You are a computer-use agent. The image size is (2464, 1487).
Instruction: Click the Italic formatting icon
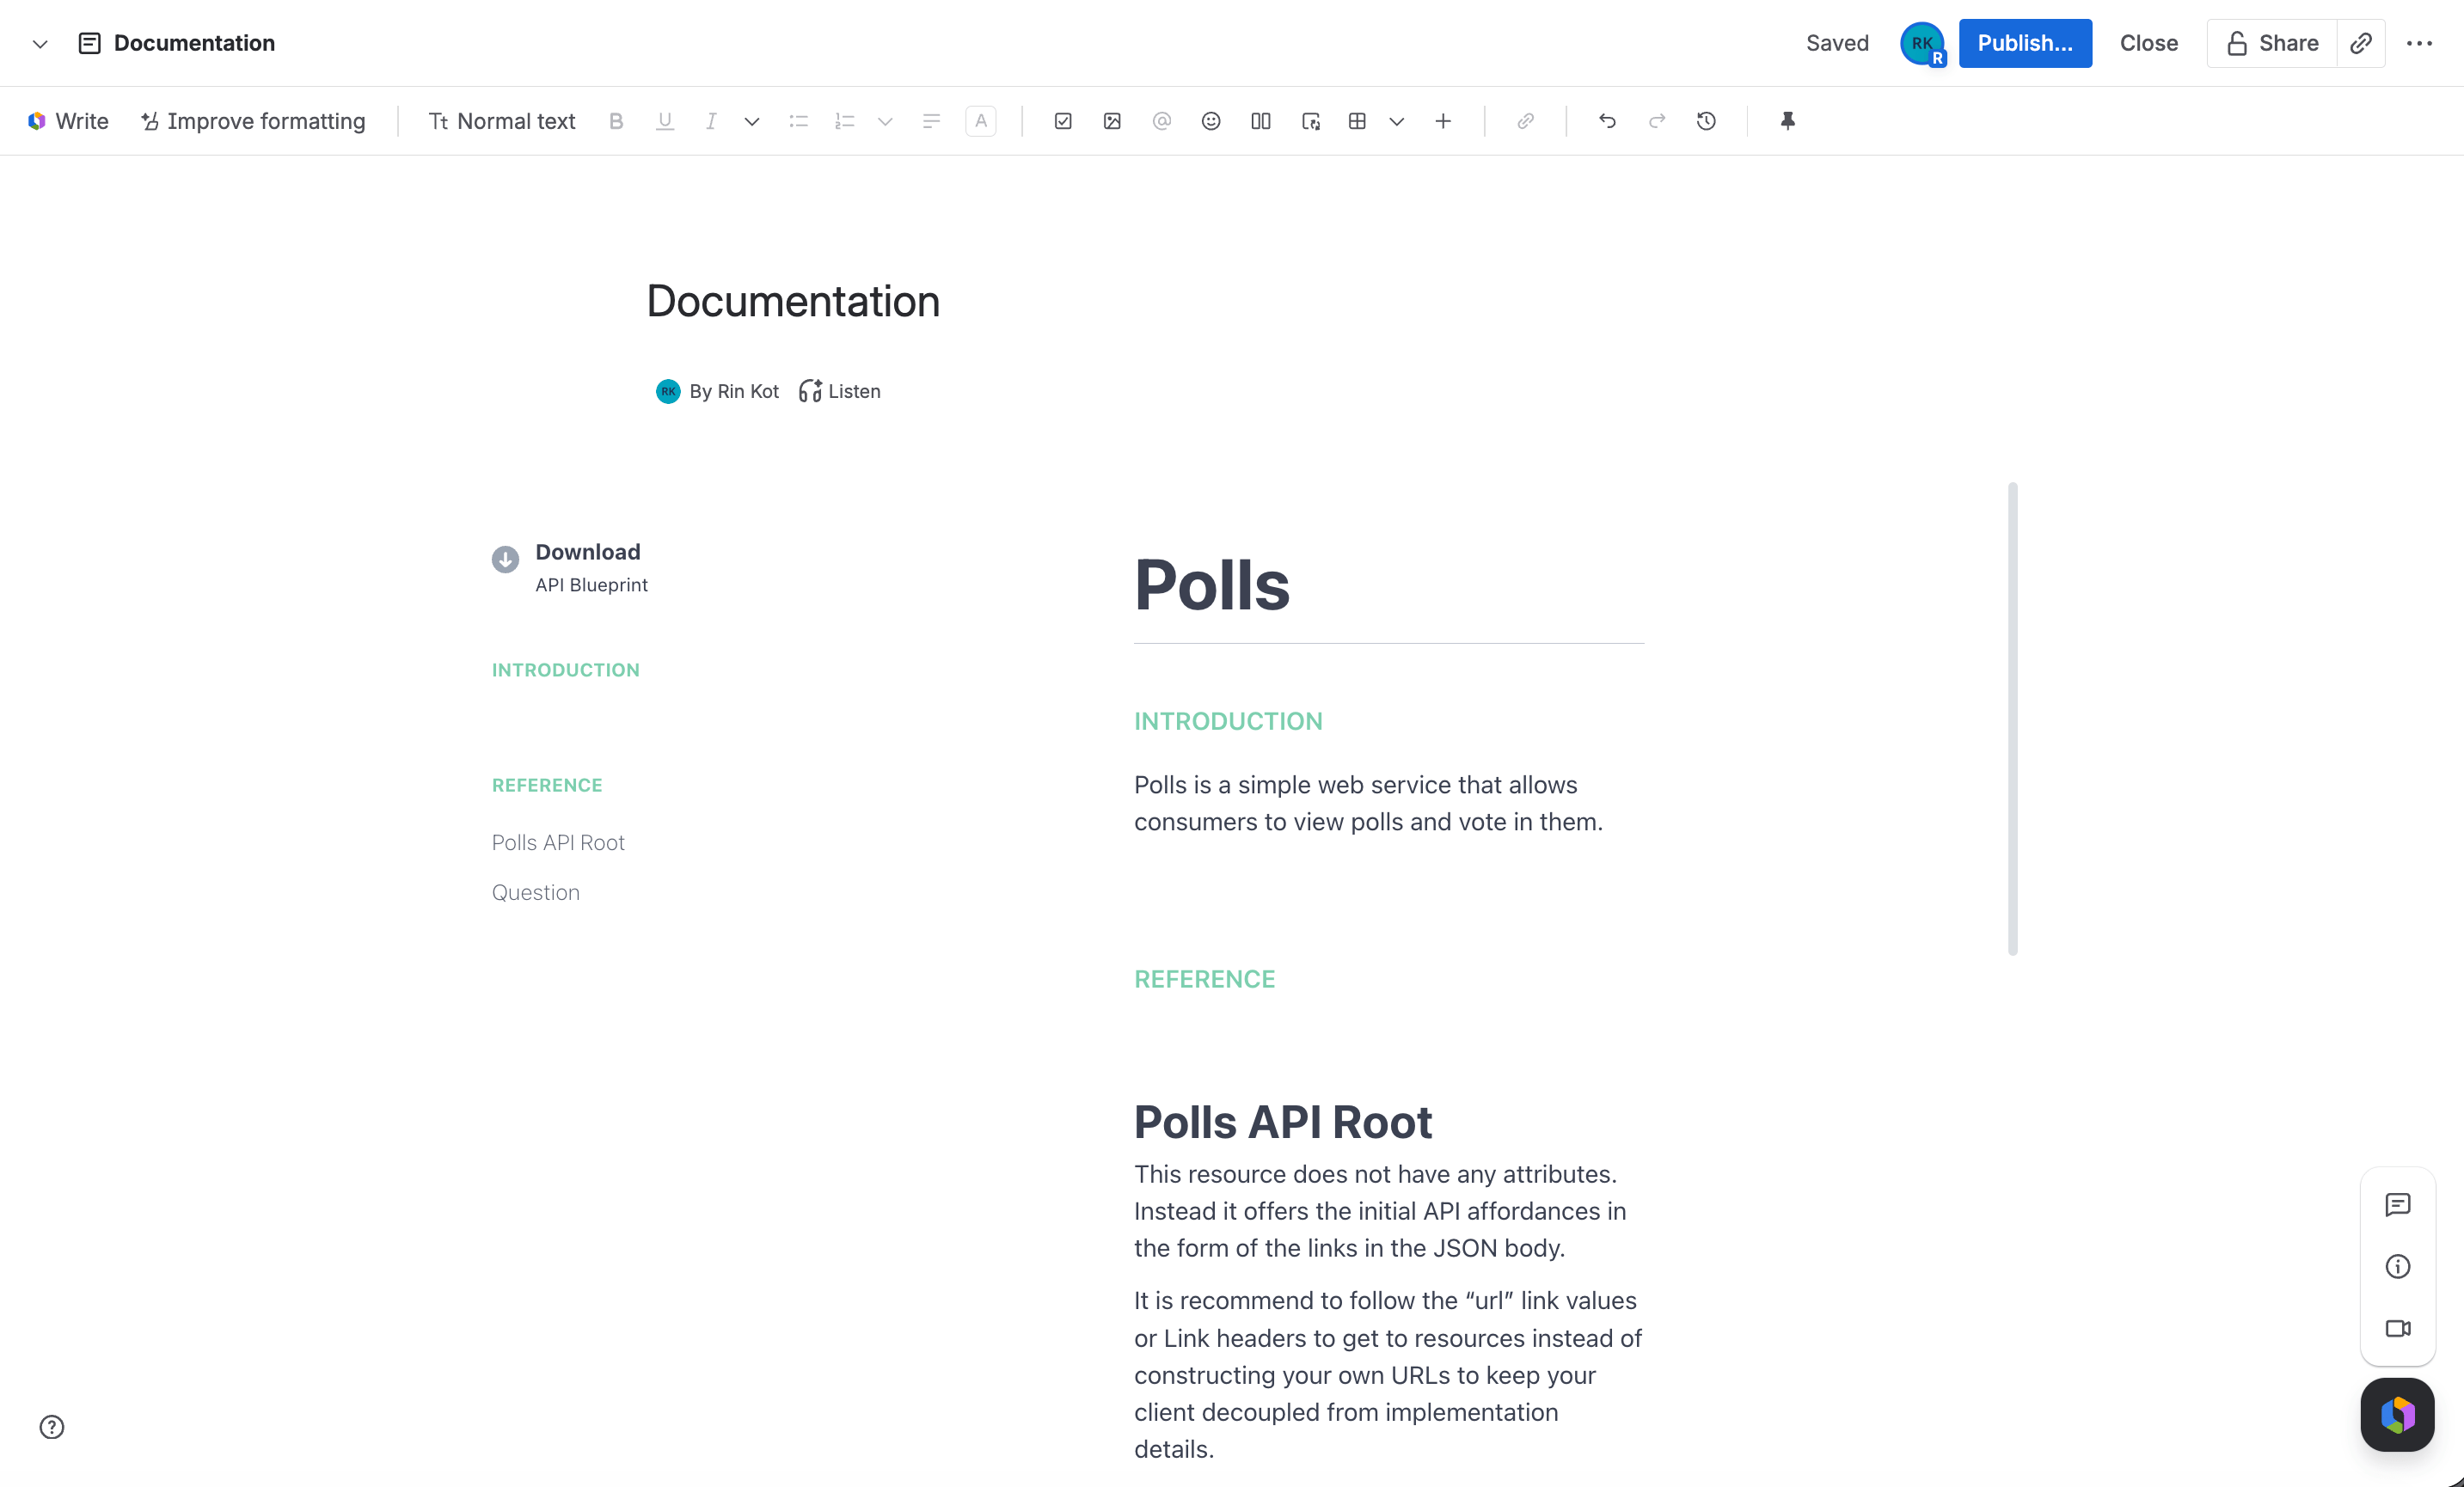(711, 121)
